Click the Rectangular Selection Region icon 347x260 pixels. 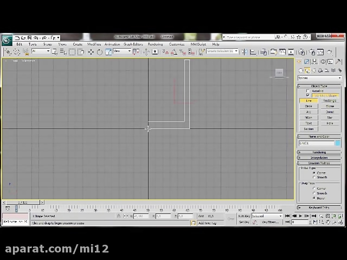tap(72, 52)
